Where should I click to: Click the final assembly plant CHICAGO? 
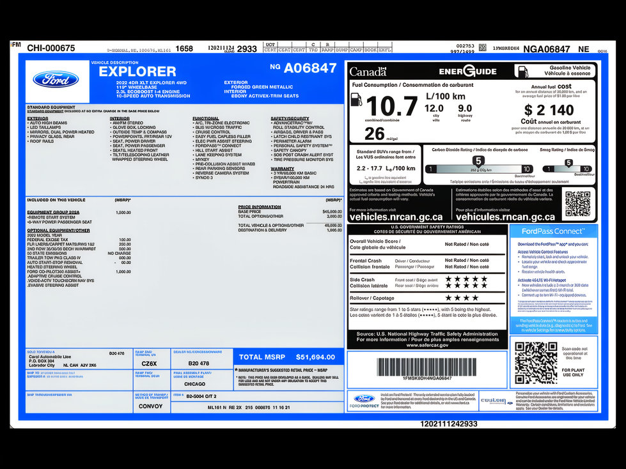(x=194, y=384)
